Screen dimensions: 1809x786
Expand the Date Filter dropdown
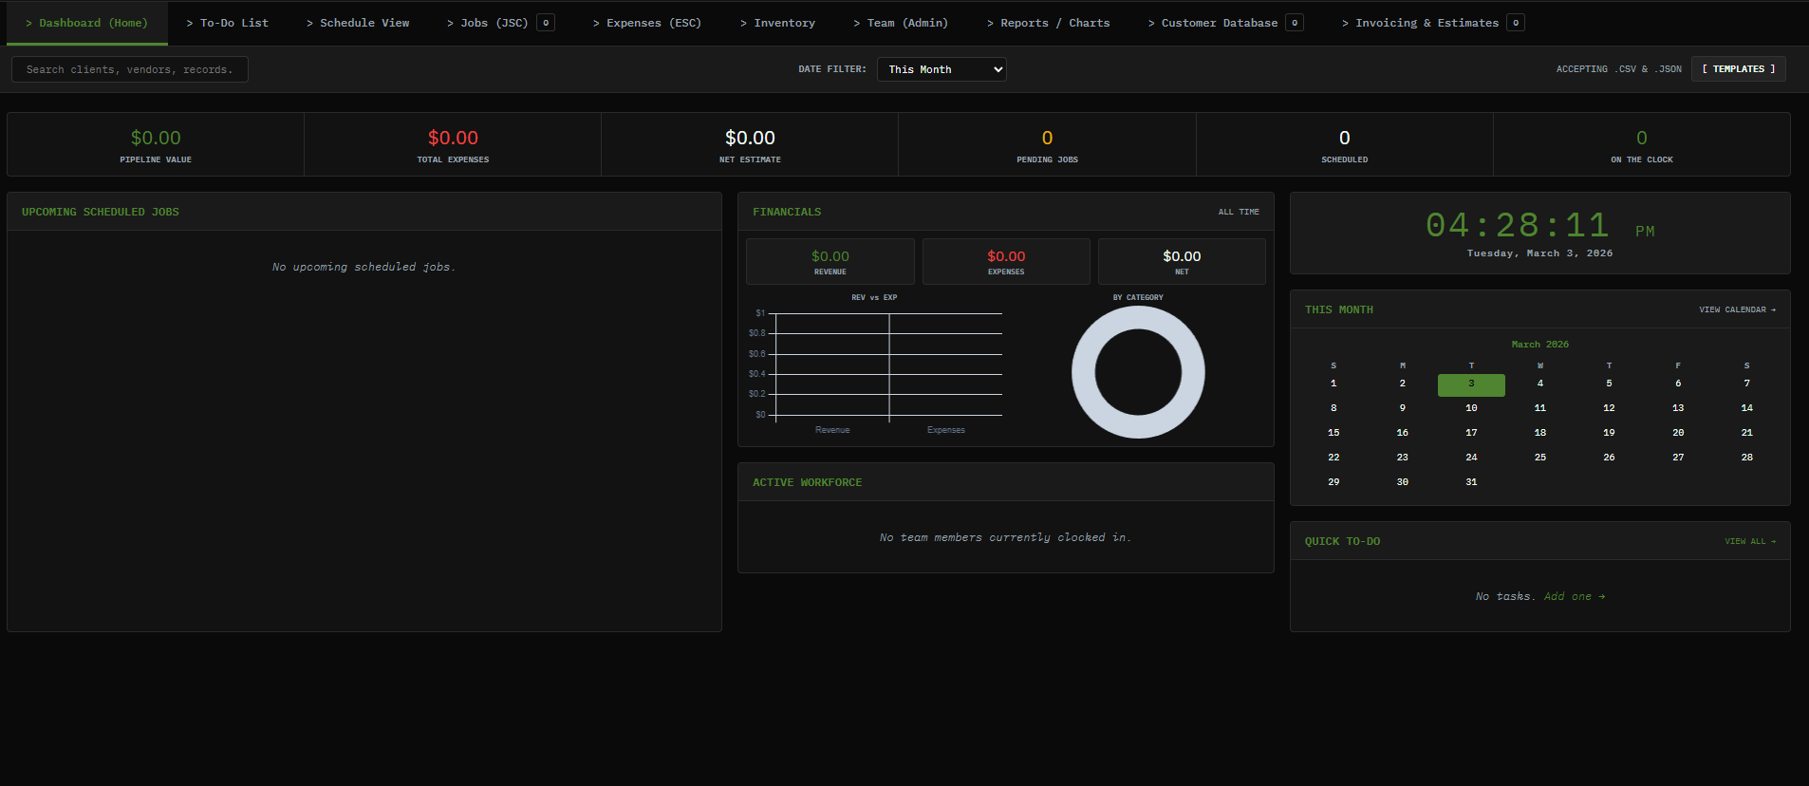[942, 69]
